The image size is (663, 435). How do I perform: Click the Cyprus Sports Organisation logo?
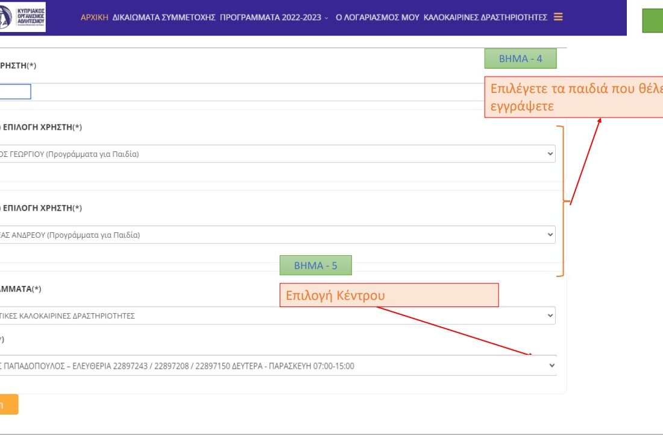coord(23,17)
